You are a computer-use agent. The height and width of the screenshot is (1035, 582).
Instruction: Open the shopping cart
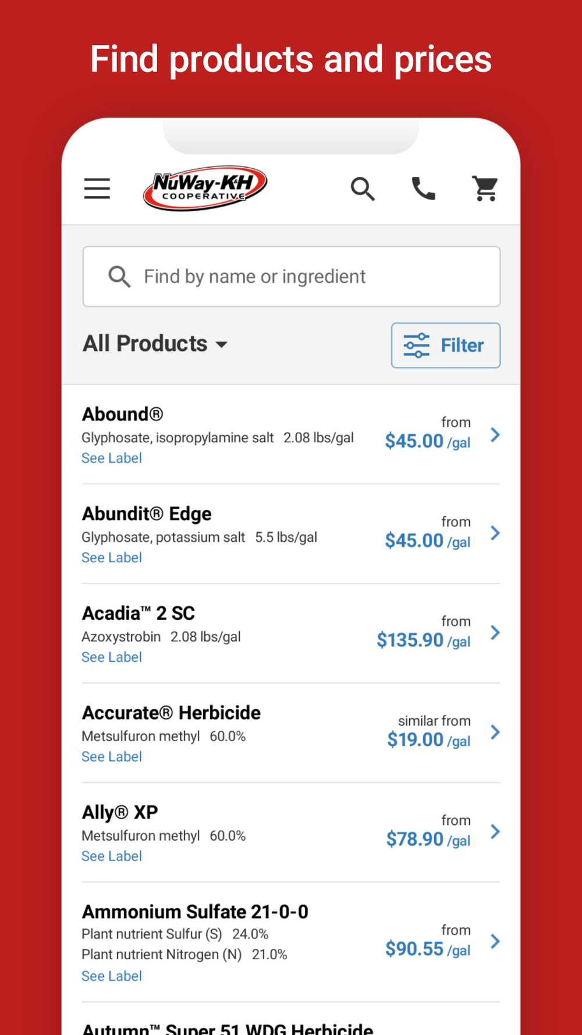[485, 189]
